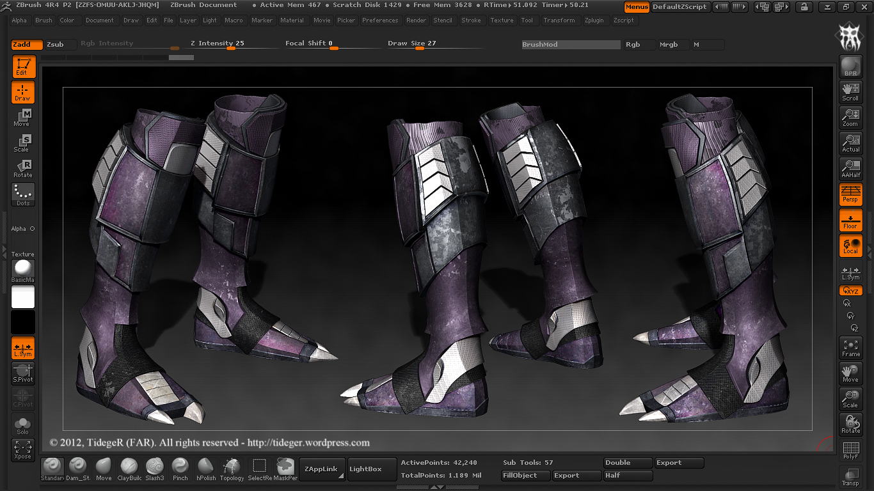Click the Half button
The image size is (874, 491).
click(x=628, y=476)
